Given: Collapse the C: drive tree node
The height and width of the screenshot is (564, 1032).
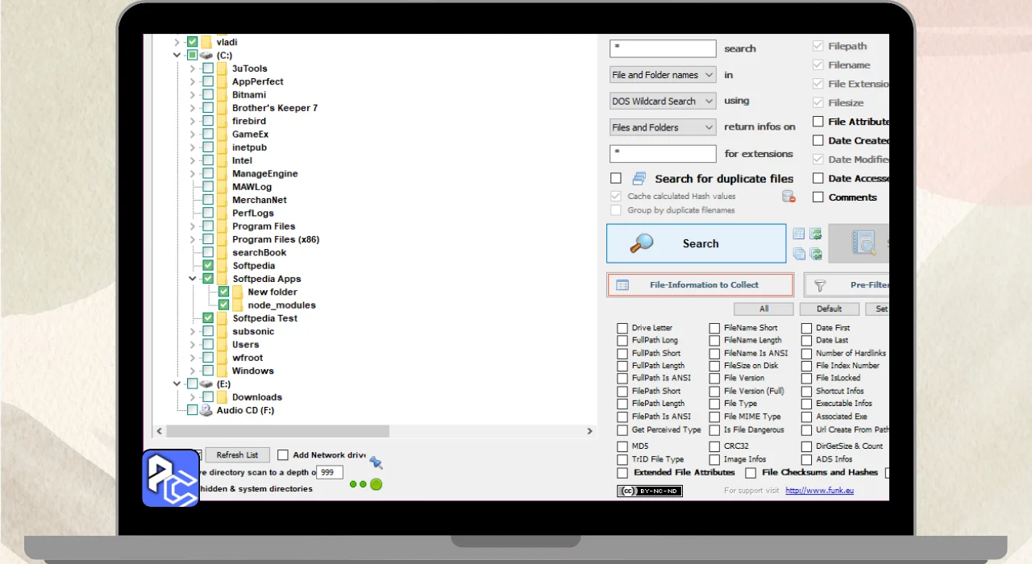Looking at the screenshot, I should point(177,55).
